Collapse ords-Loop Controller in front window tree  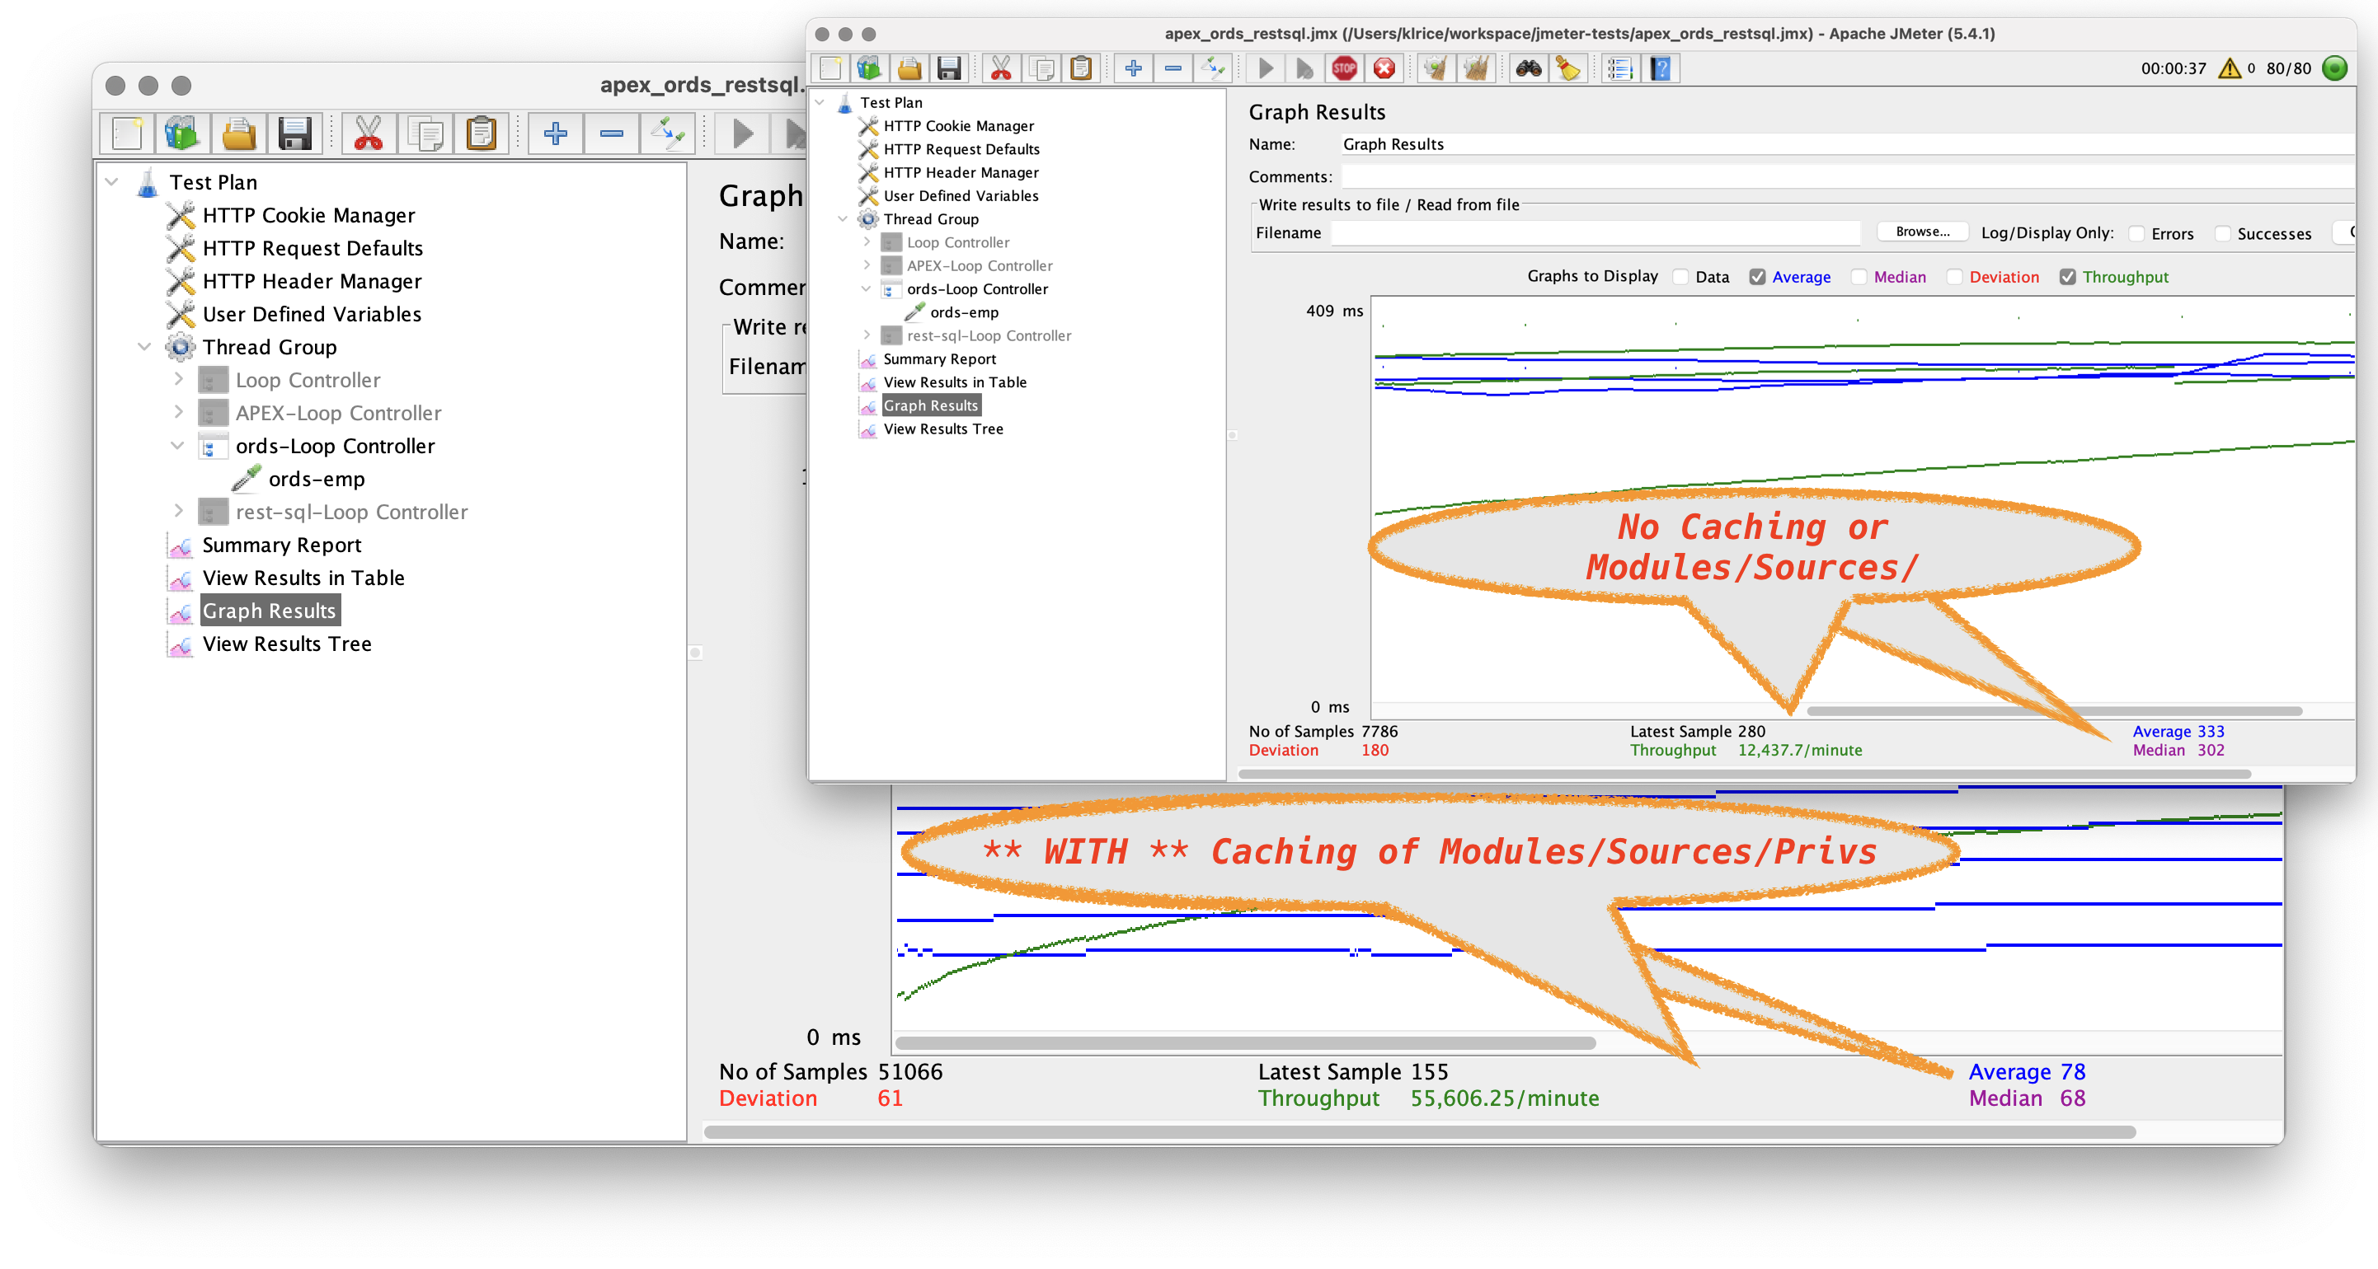(866, 288)
